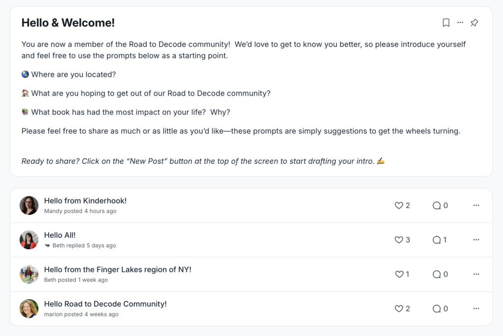The width and height of the screenshot is (503, 336).
Task: Open the options menu for Hello & Welcome
Action: 460,23
